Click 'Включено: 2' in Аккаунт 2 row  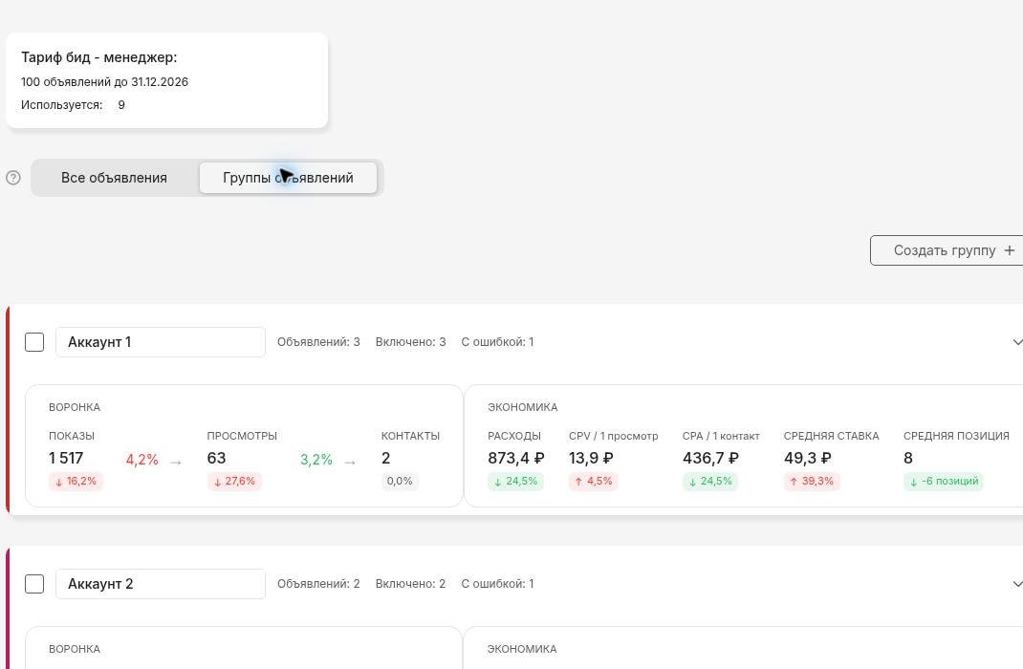(x=410, y=584)
